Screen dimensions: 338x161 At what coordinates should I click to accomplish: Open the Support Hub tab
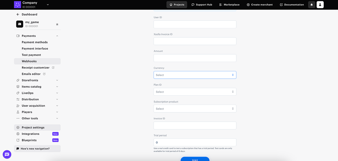pyautogui.click(x=202, y=5)
